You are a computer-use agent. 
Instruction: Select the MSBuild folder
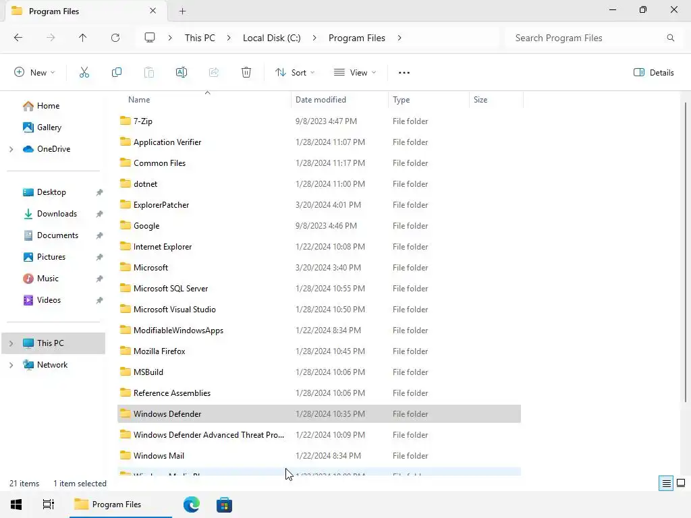pos(319,372)
